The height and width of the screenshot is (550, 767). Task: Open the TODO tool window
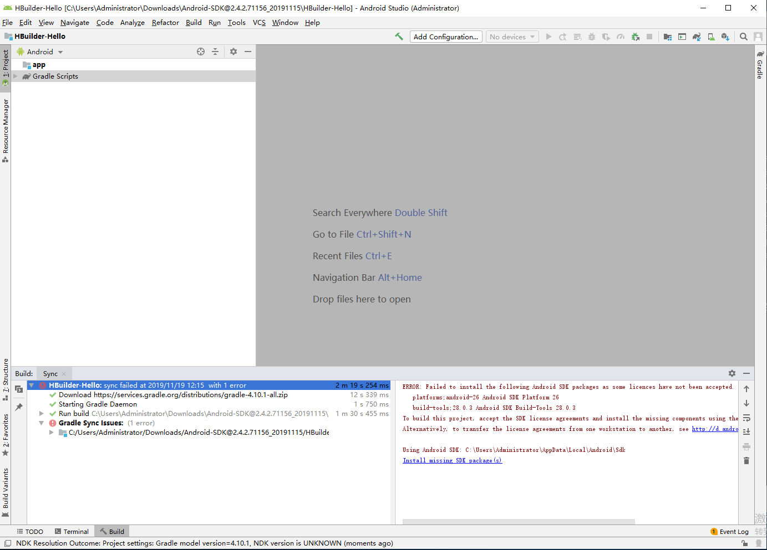[30, 532]
